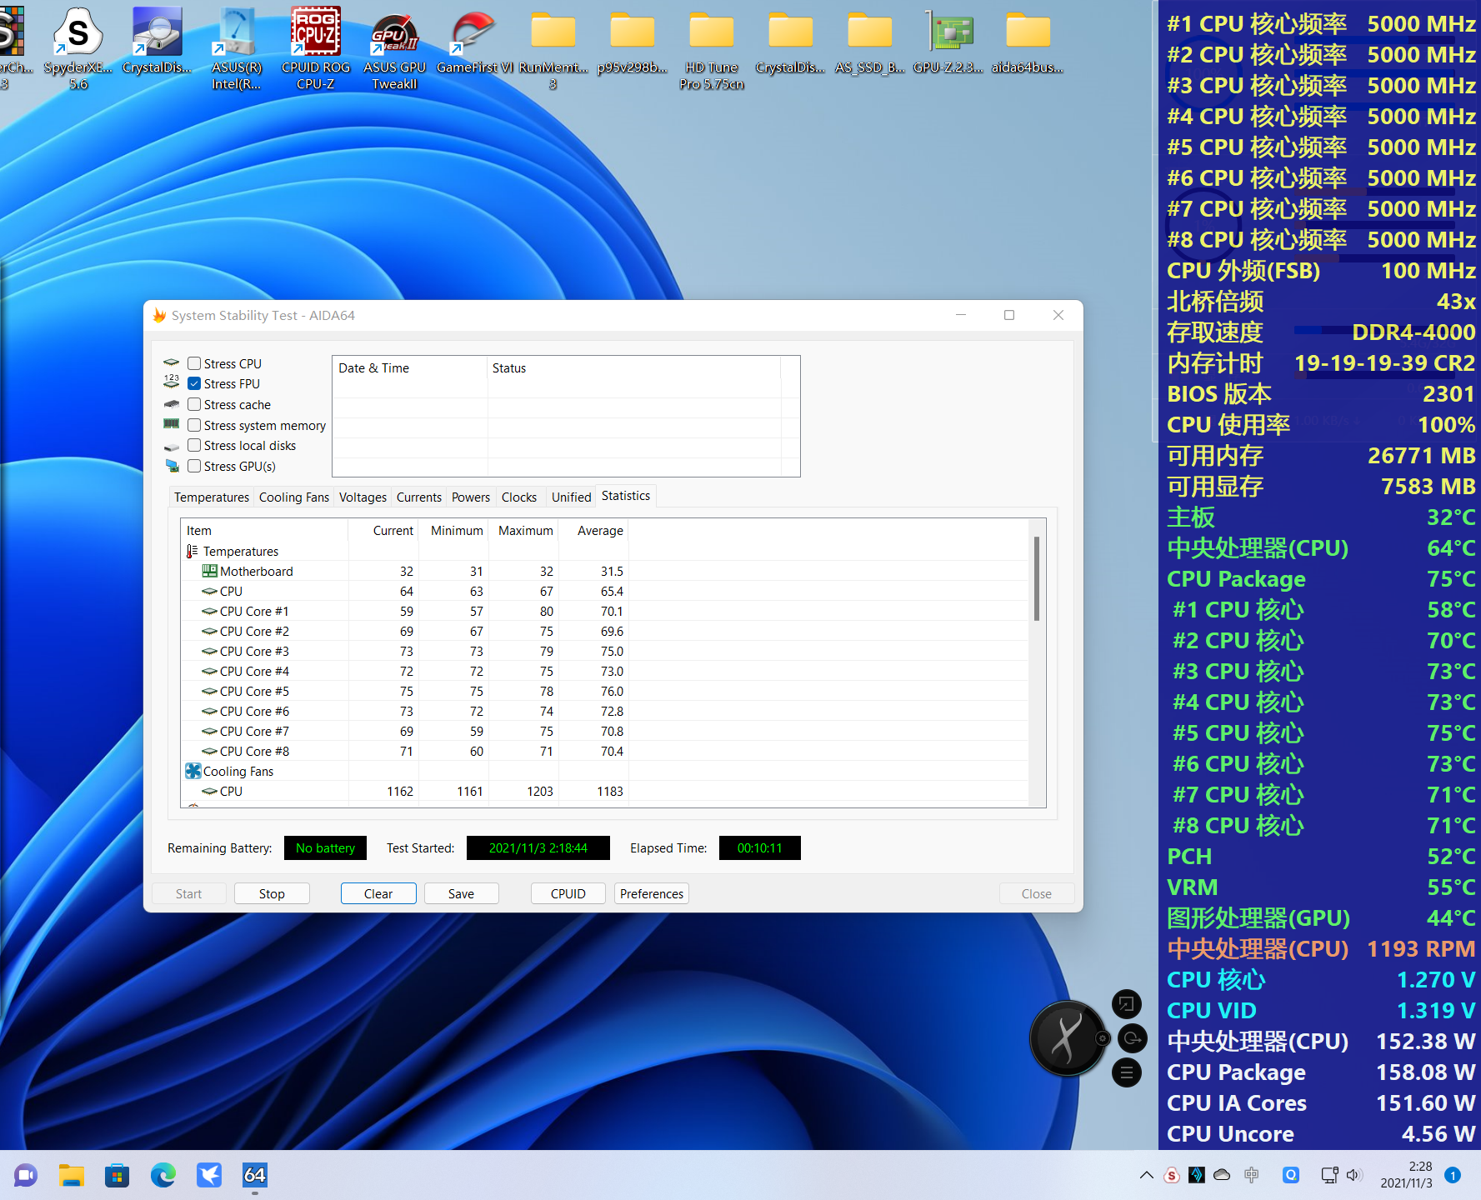Enable the Stress CPU checkbox
Screen dimensions: 1481x1200
point(194,363)
